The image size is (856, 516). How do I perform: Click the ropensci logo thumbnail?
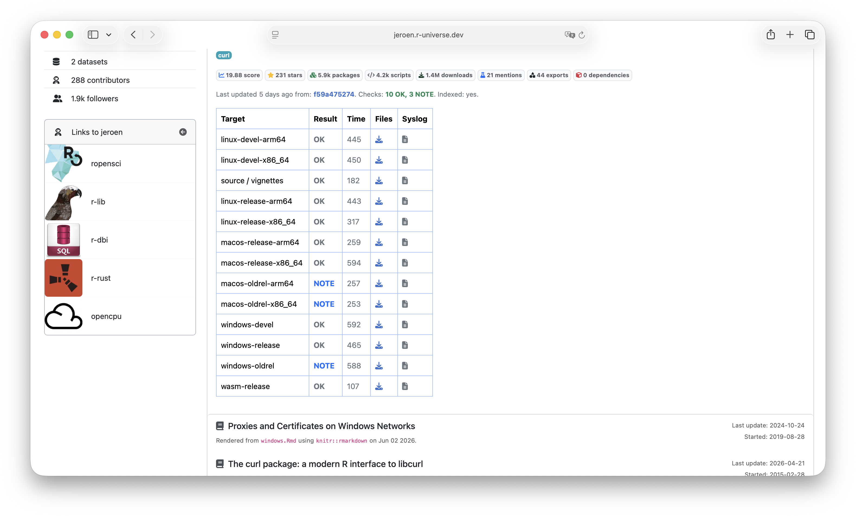tap(64, 163)
